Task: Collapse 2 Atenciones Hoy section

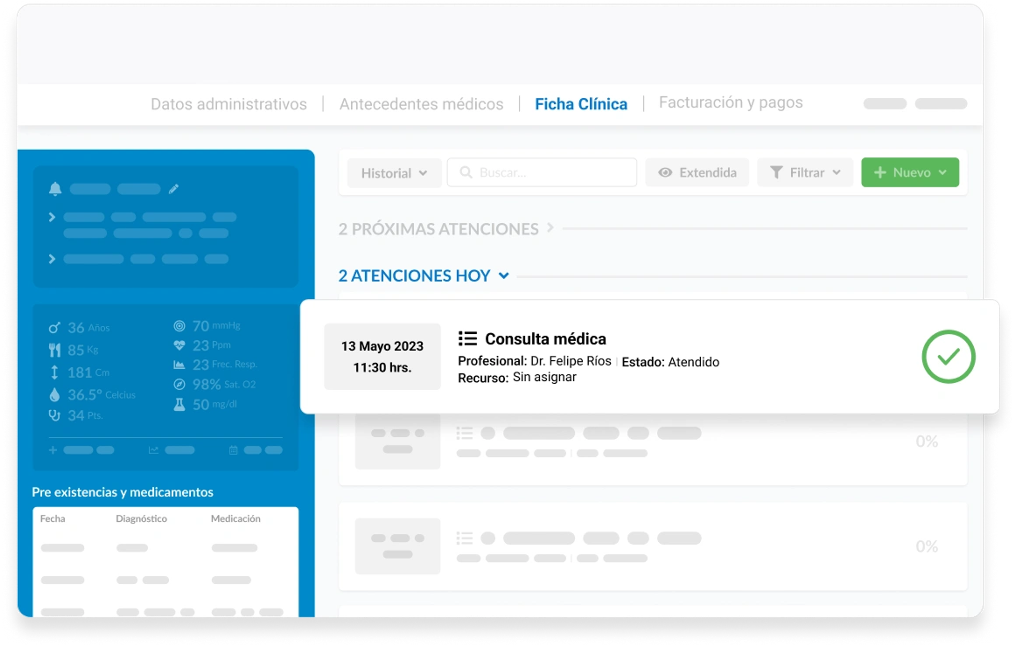Action: (424, 276)
